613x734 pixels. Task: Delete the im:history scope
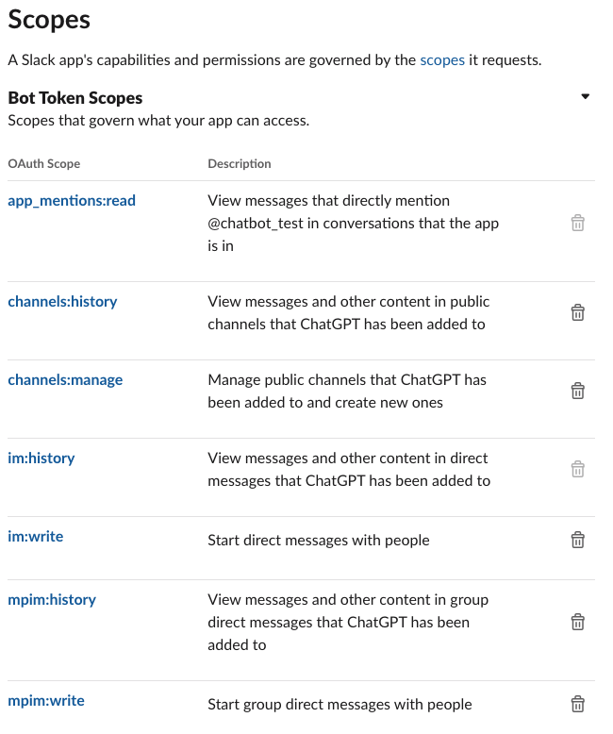tap(578, 469)
